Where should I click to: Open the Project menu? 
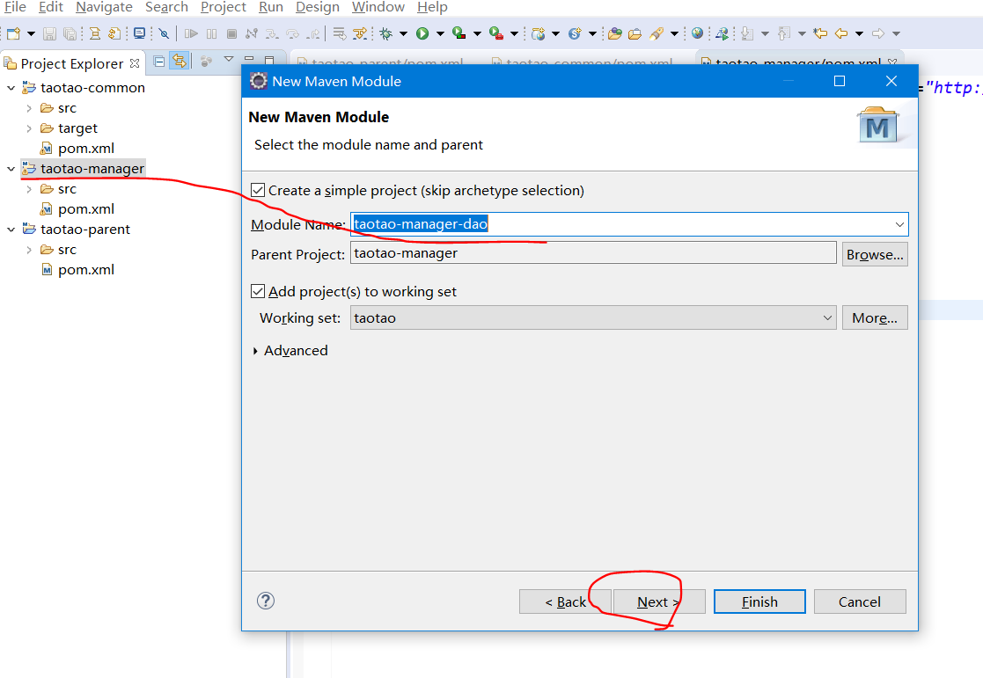(x=224, y=8)
